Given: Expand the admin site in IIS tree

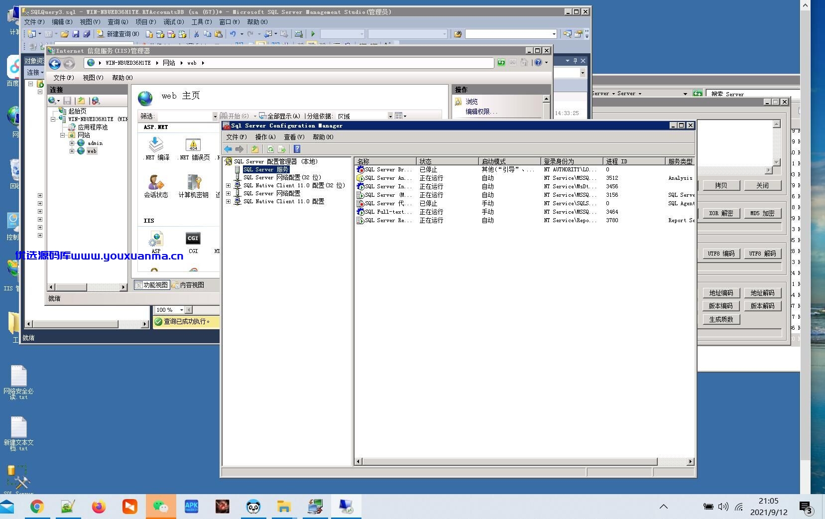Looking at the screenshot, I should point(72,143).
